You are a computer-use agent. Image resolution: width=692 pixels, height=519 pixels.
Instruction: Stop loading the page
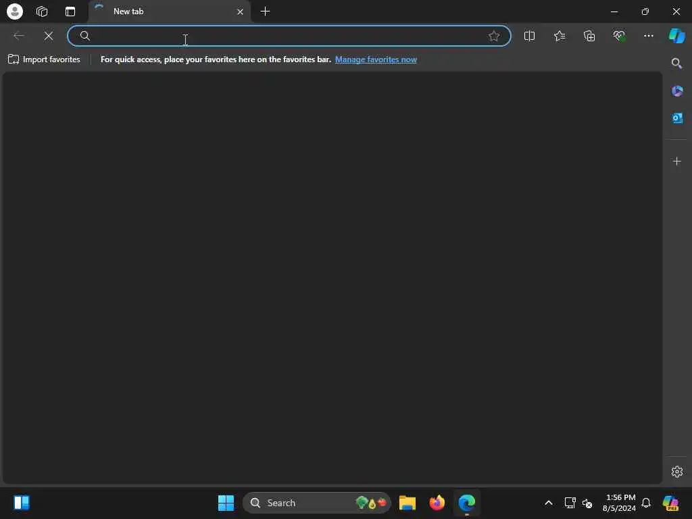tap(49, 36)
